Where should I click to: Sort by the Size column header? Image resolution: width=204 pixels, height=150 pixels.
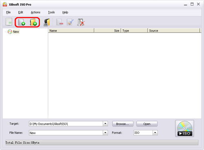pos(107,30)
